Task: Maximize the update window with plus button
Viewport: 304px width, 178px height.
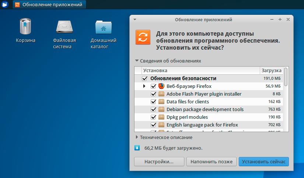Action: click(280, 19)
